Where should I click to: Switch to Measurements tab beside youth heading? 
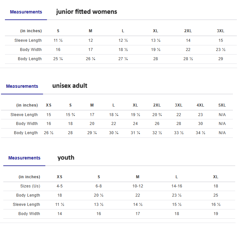click(x=24, y=158)
